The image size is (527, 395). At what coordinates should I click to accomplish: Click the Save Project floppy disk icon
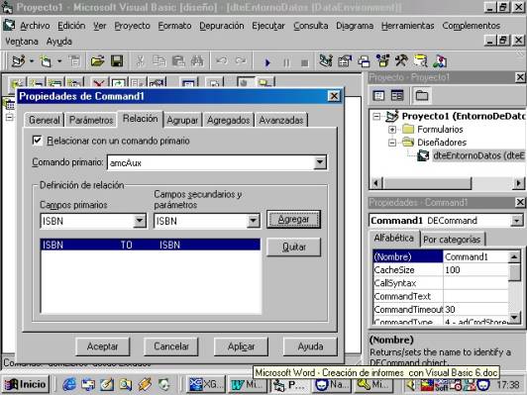point(117,61)
